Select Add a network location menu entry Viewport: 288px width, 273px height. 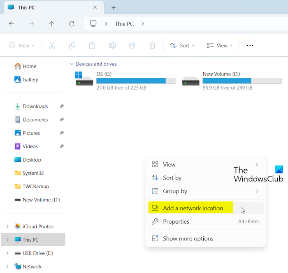pyautogui.click(x=193, y=208)
